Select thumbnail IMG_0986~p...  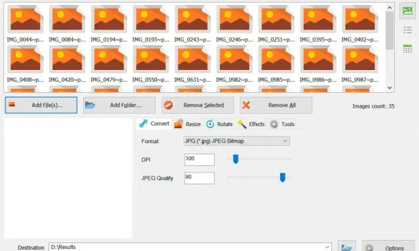[x=318, y=64]
